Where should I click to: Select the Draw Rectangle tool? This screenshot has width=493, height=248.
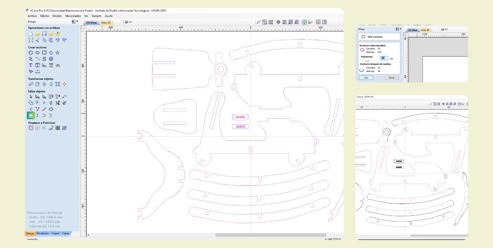click(x=44, y=53)
